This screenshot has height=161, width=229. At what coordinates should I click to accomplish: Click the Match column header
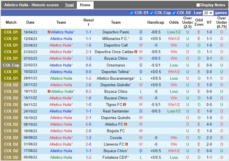11,23
